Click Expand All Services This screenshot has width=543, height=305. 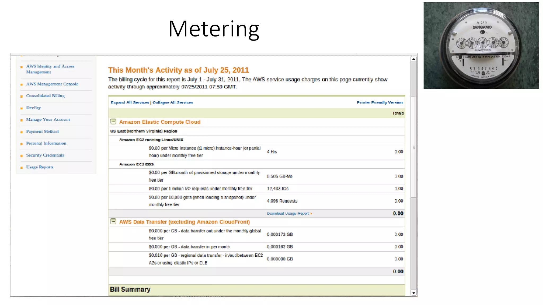[x=130, y=102]
